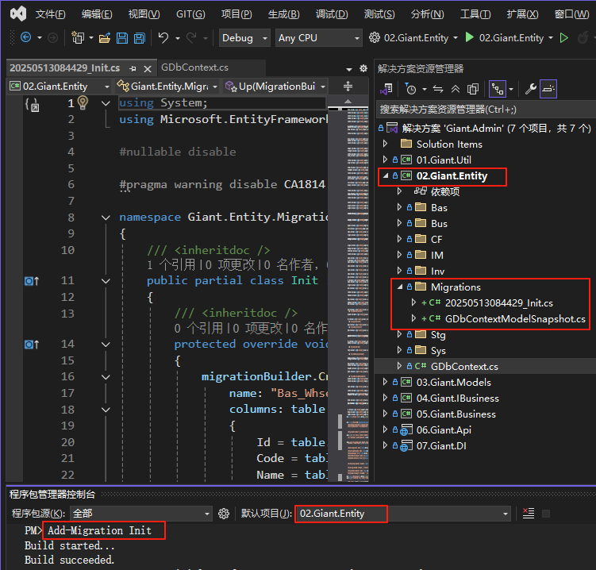The width and height of the screenshot is (596, 570).
Task: Open the Any CPU platform dropdown
Action: coord(317,38)
